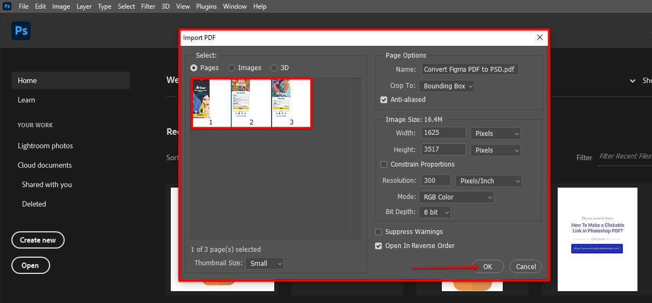Select the 3D radio button

[274, 68]
